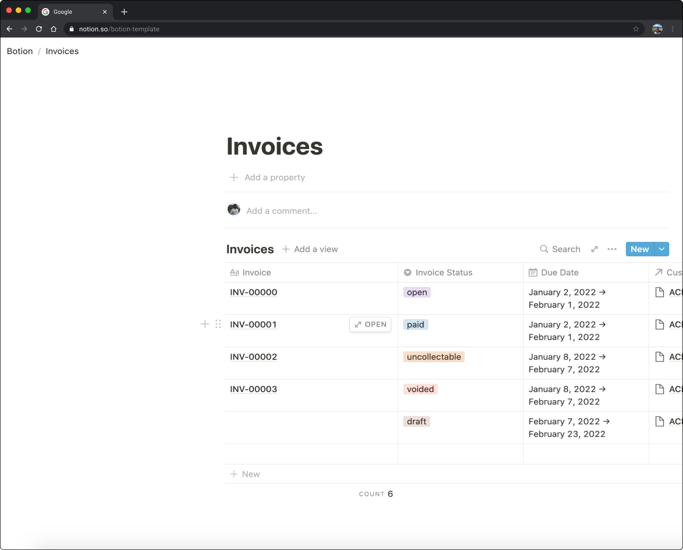Open database as full page via expand arrows
683x550 pixels.
(x=594, y=249)
